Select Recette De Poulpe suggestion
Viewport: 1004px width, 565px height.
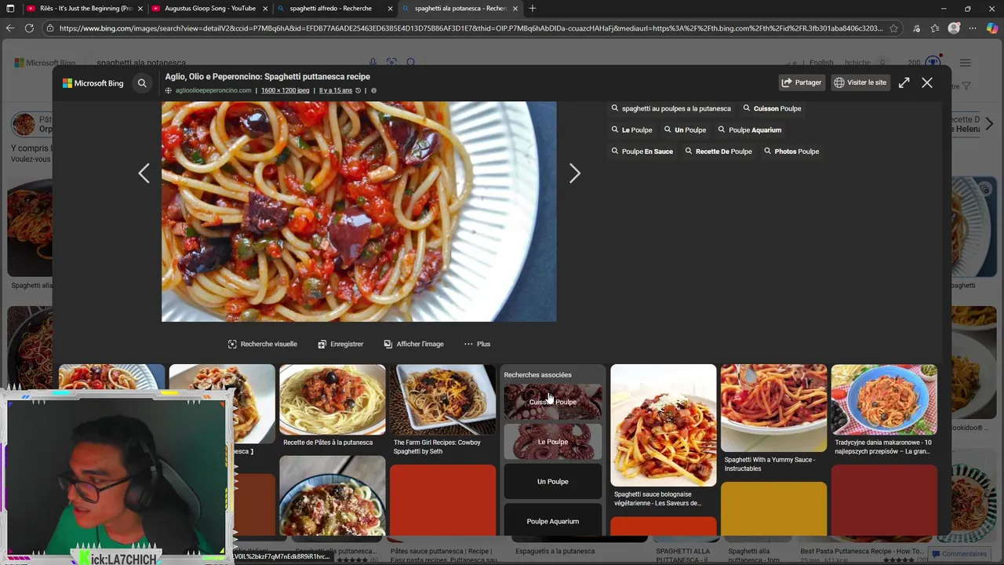coord(718,151)
